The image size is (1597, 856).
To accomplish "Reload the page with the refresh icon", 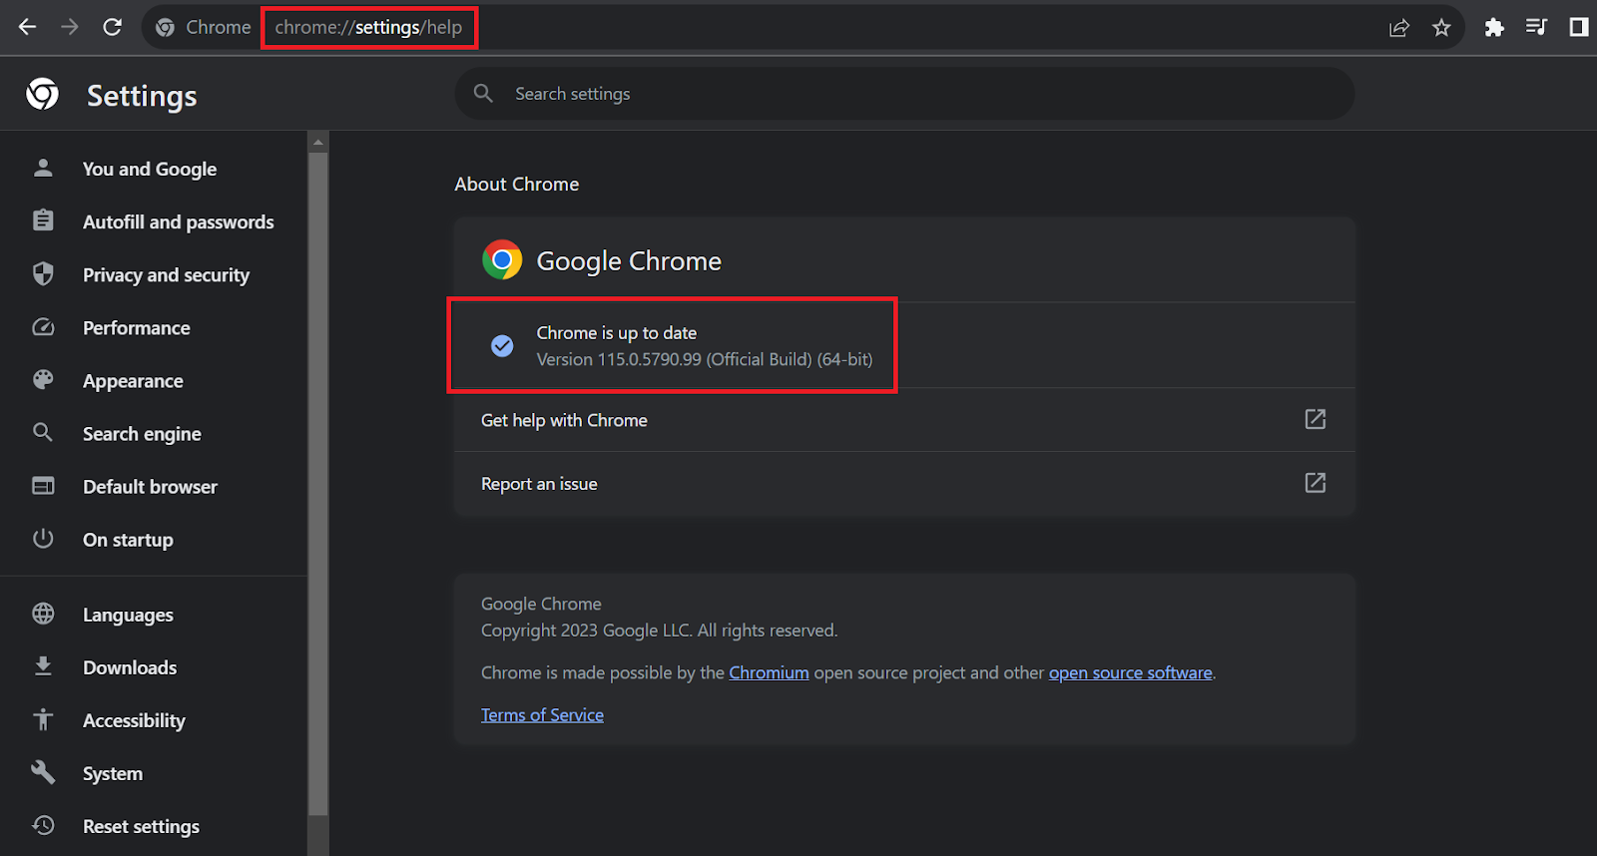I will click(113, 27).
